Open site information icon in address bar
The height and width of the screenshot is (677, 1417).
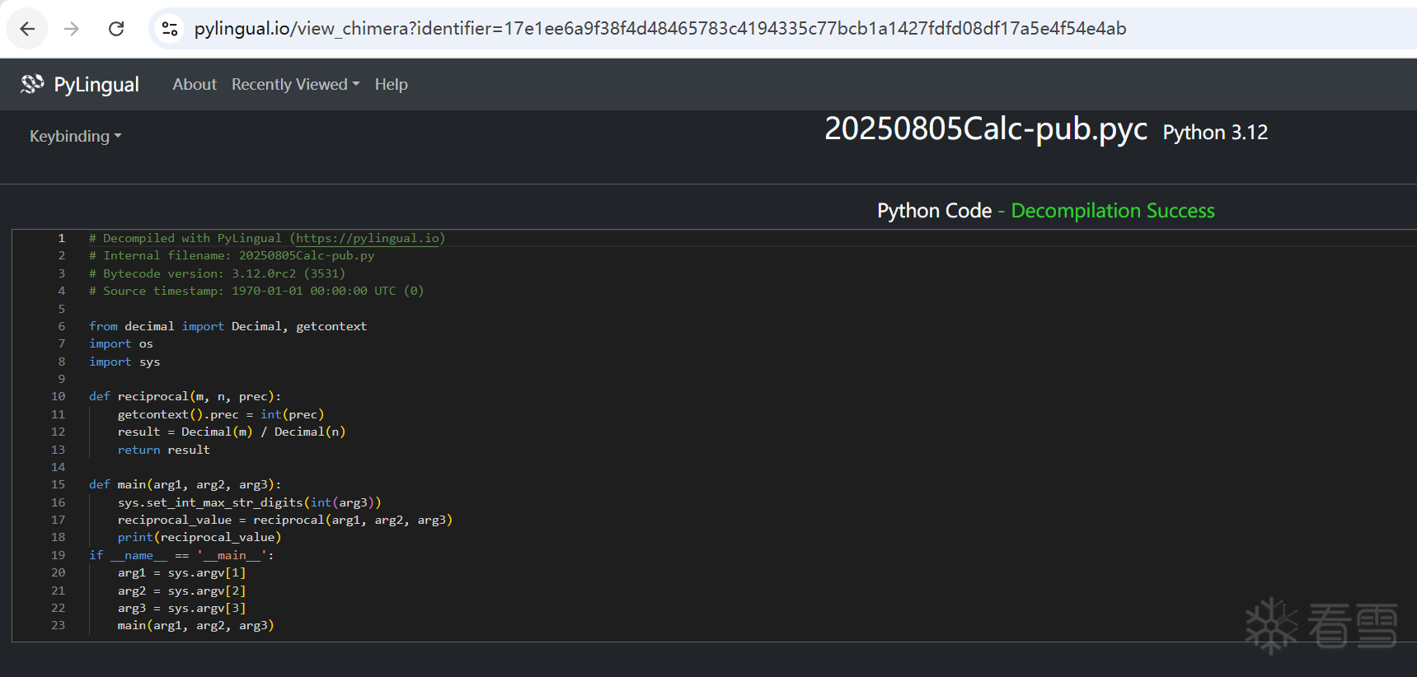pyautogui.click(x=170, y=29)
